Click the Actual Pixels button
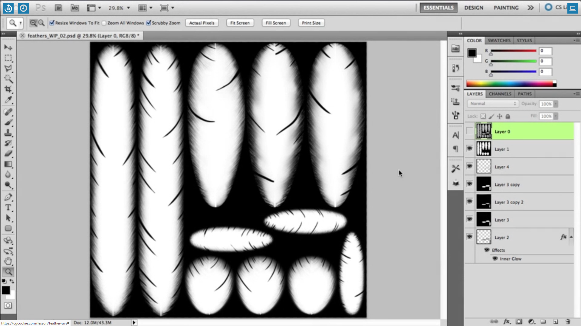Viewport: 581px width, 326px height. point(202,23)
